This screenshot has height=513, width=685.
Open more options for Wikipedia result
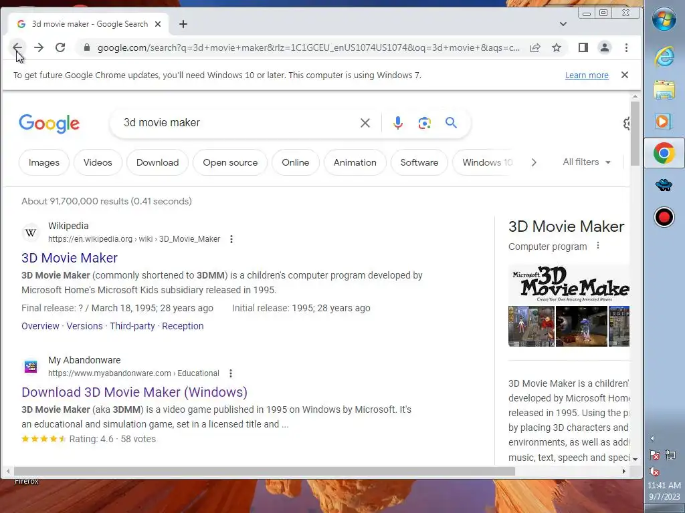point(231,239)
